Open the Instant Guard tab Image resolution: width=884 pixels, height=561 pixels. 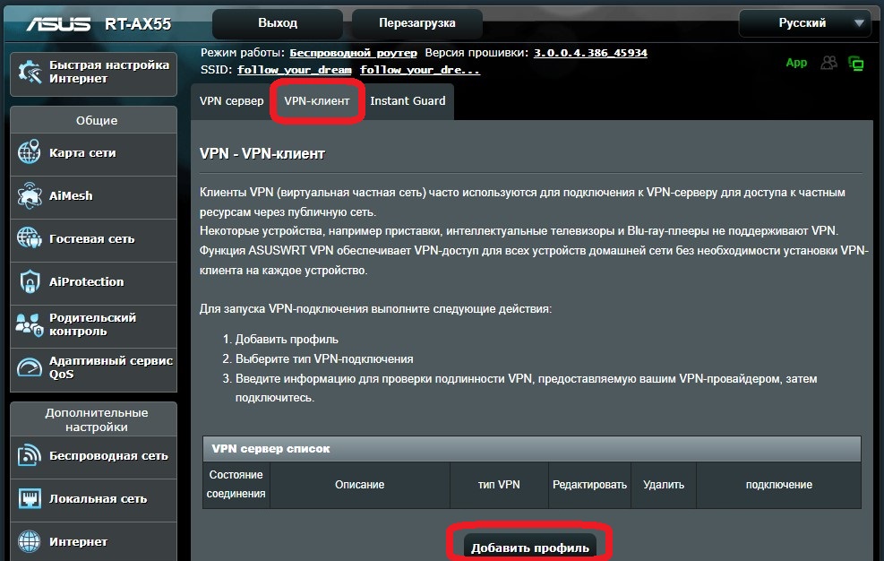tap(408, 101)
